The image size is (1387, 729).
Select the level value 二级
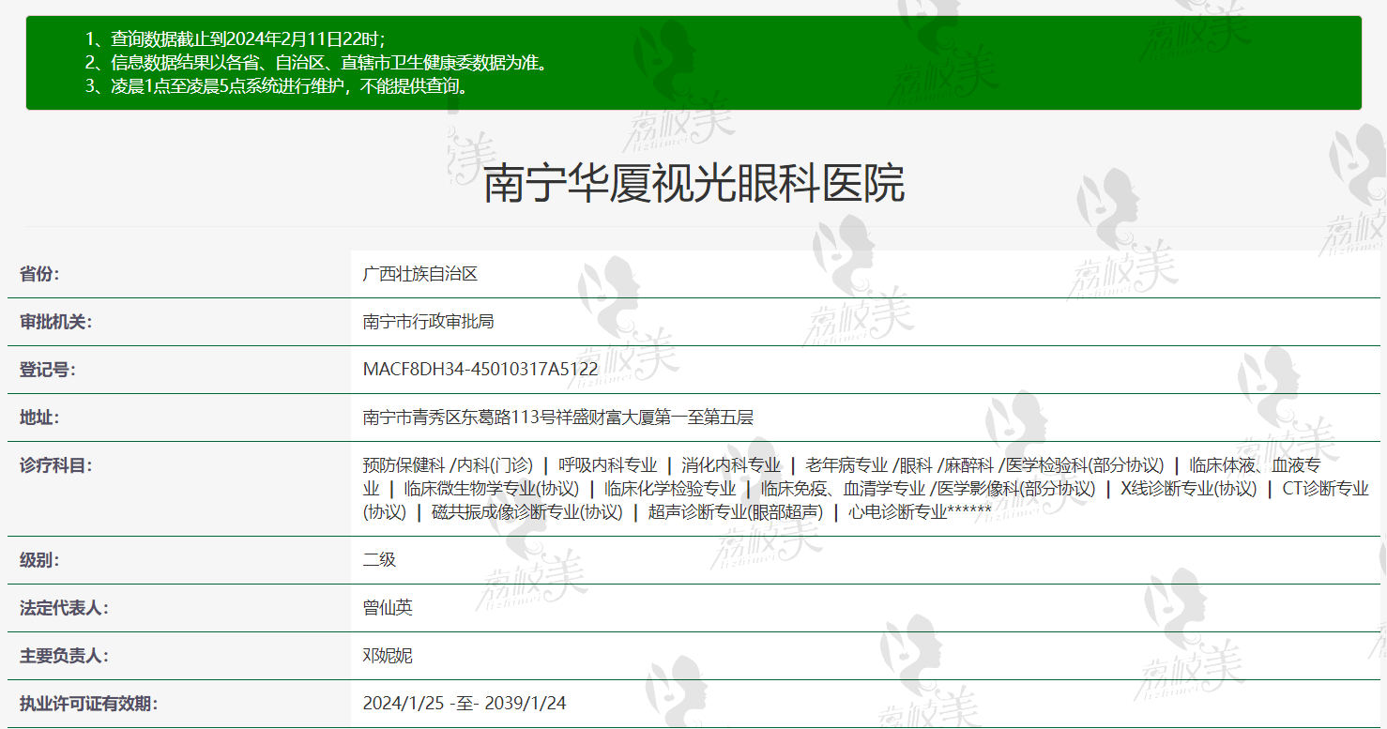click(x=380, y=560)
